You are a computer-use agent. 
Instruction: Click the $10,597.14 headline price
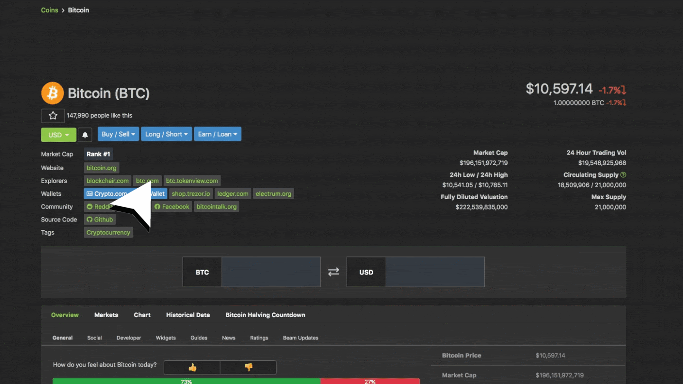559,89
